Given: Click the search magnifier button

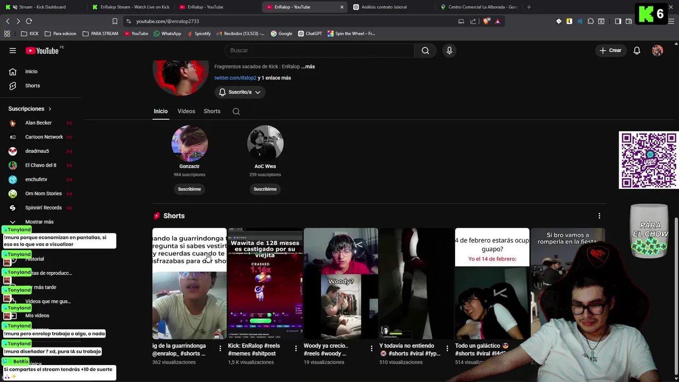Looking at the screenshot, I should 425,50.
